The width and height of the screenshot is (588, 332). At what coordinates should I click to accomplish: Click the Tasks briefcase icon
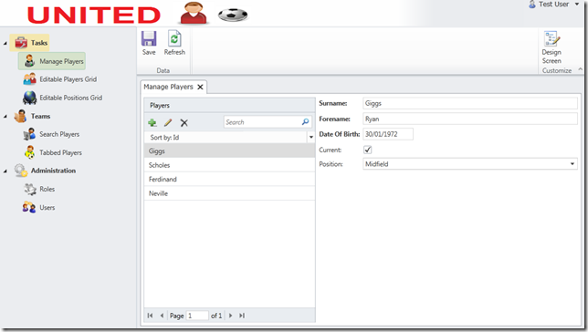click(21, 43)
